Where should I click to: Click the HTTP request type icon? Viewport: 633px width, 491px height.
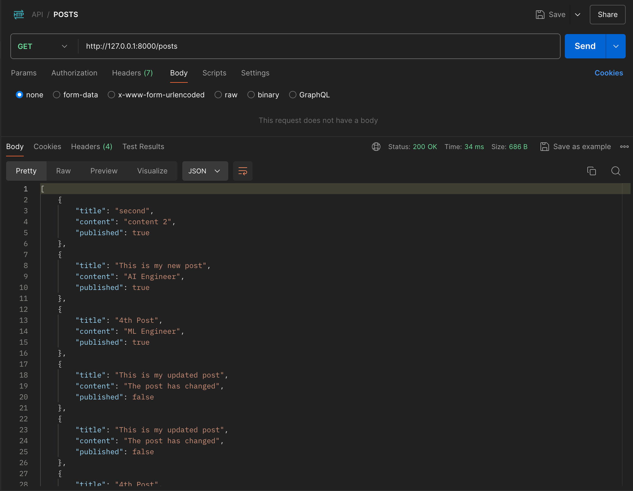click(x=19, y=14)
